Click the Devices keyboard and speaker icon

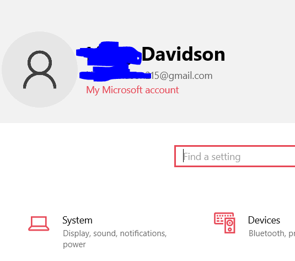click(224, 223)
